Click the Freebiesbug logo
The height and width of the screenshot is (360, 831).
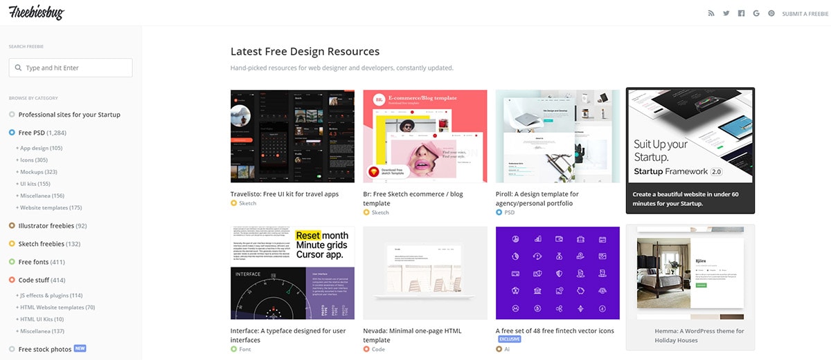[37, 12]
